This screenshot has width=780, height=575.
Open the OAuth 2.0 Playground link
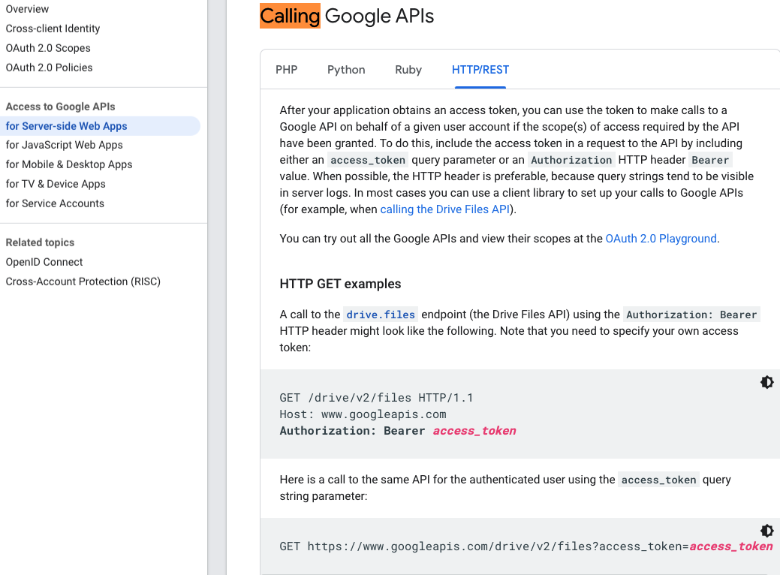click(x=661, y=239)
